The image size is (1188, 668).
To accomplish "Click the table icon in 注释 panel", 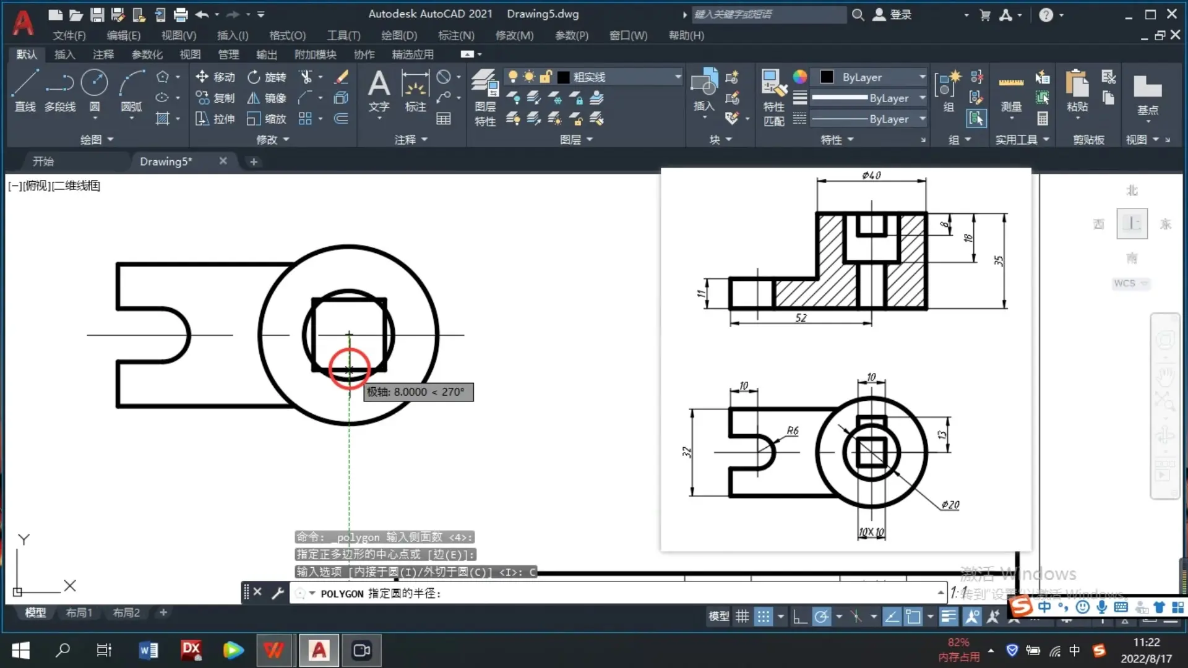I will click(x=444, y=119).
